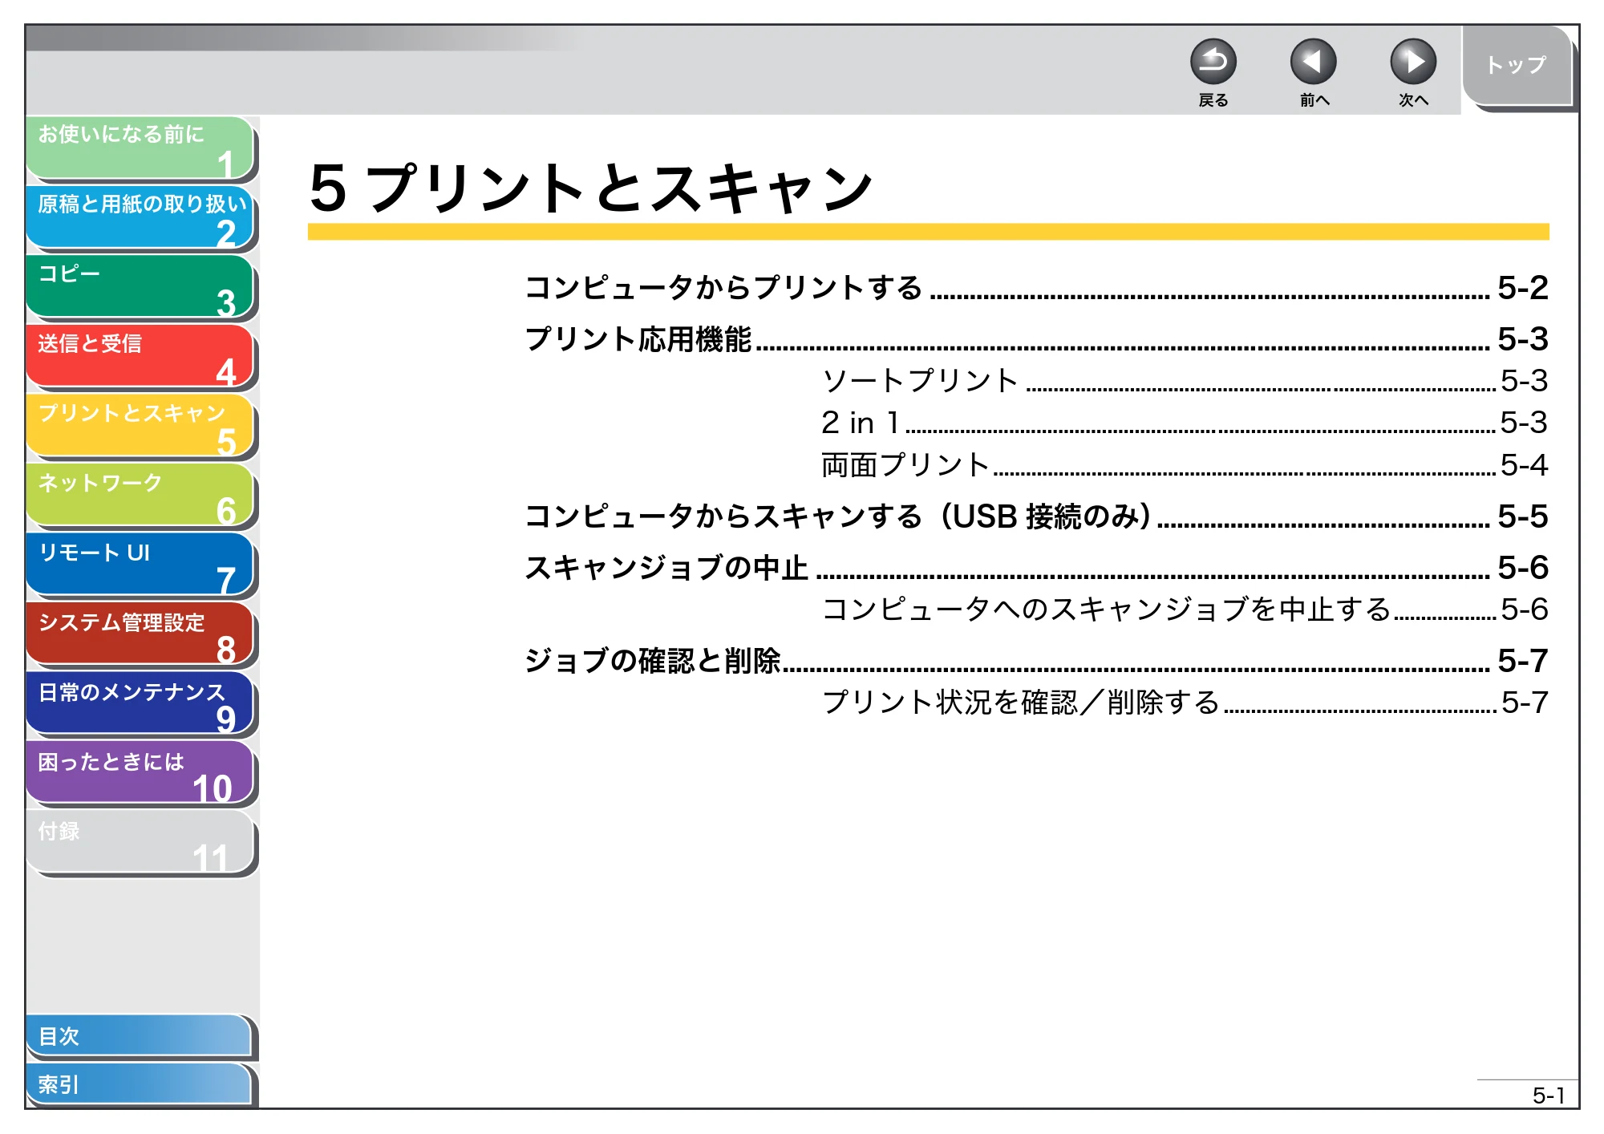
Task: Jump to the 2 in 1 entry
Action: pos(1185,423)
